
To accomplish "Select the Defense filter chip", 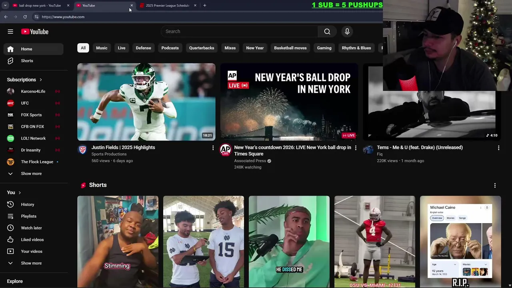I will pos(144,48).
